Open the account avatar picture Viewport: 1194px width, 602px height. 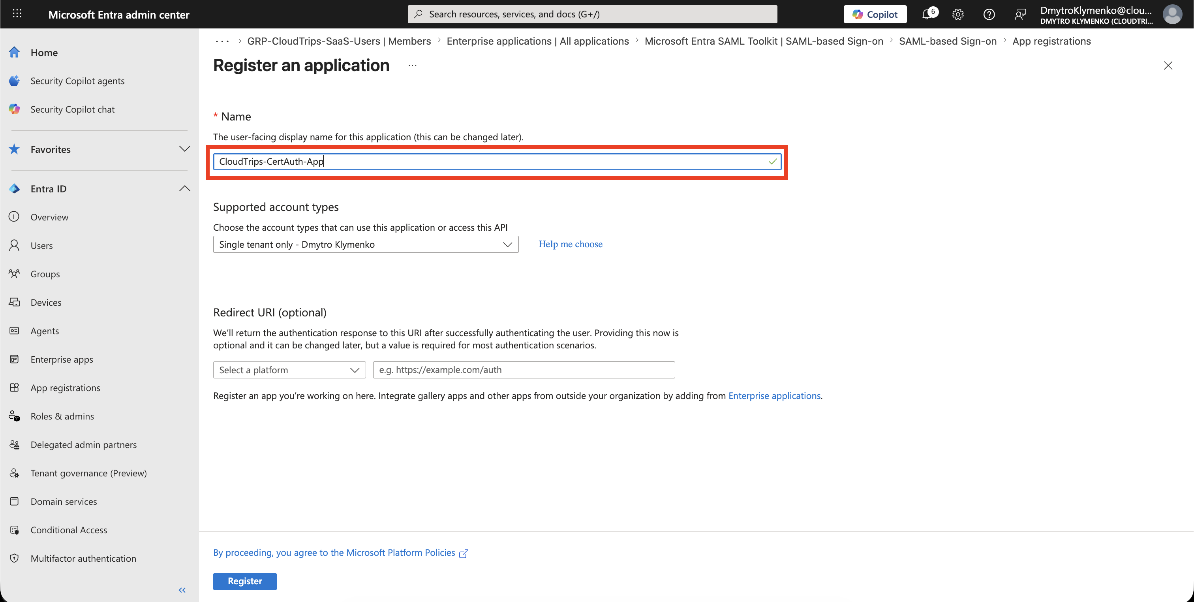point(1172,14)
